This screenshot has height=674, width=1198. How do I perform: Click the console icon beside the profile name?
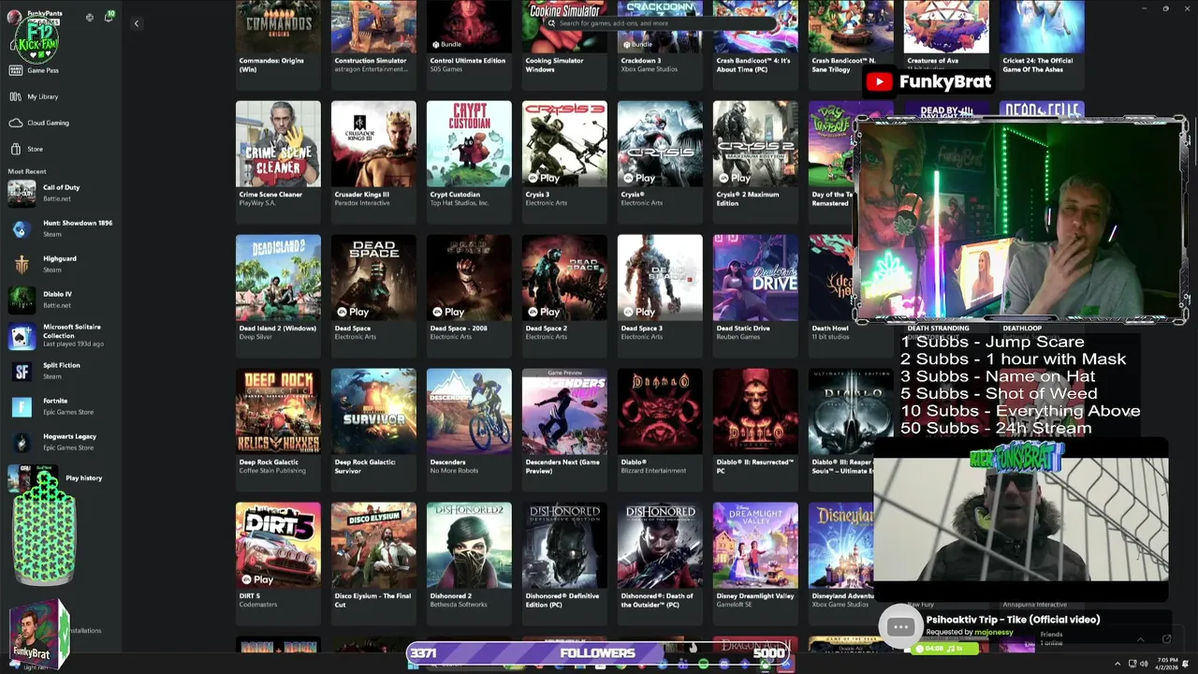pyautogui.click(x=90, y=17)
